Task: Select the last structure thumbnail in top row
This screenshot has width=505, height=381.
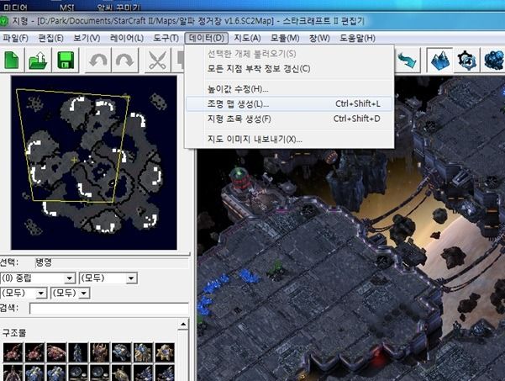Action: coord(165,352)
